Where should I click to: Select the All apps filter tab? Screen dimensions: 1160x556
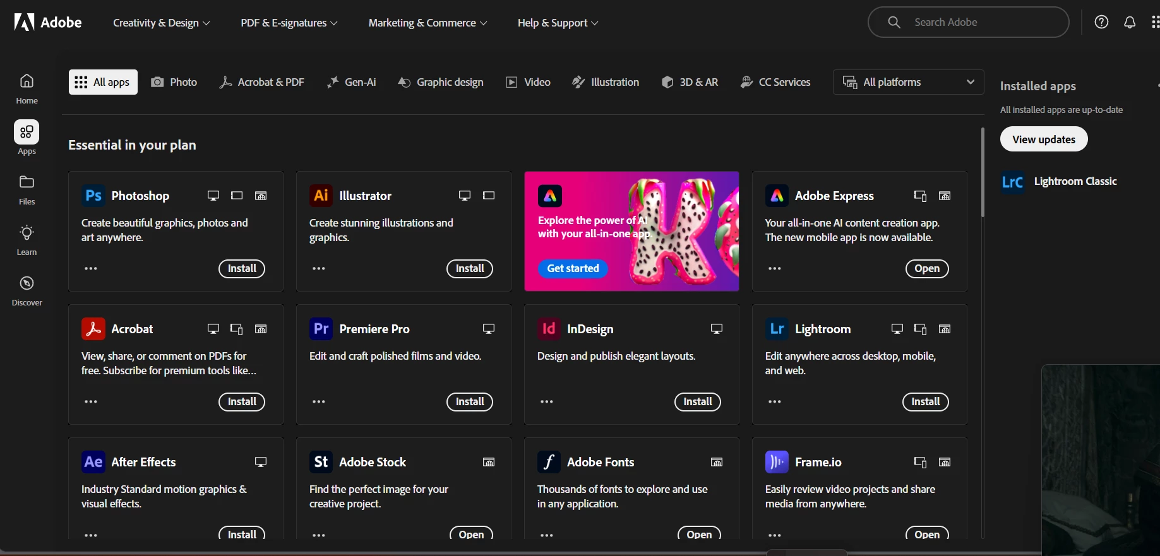click(103, 82)
